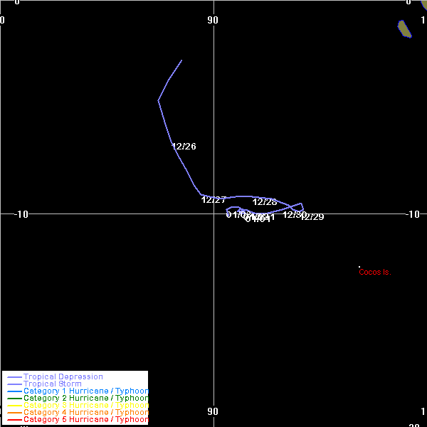The width and height of the screenshot is (427, 427).
Task: Click Category 4 Hurricane / Typhoon legend text
Action: pyautogui.click(x=85, y=413)
